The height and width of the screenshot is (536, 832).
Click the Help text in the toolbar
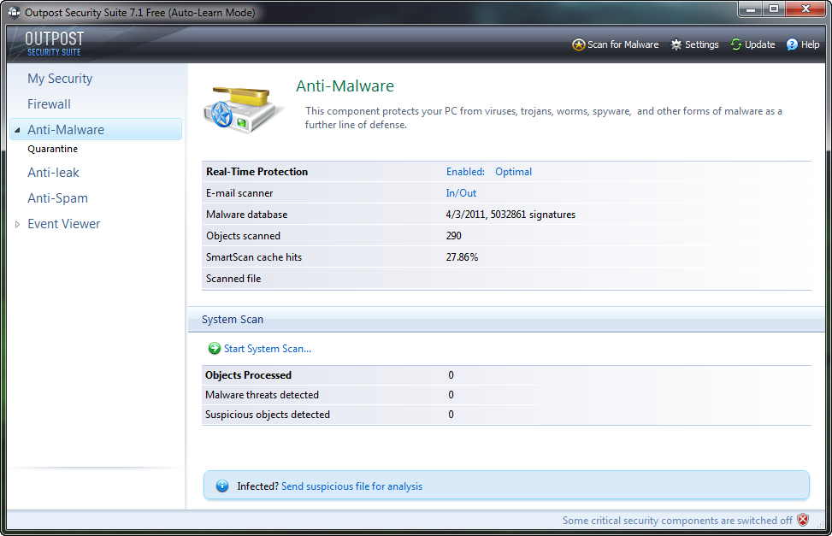pos(811,44)
